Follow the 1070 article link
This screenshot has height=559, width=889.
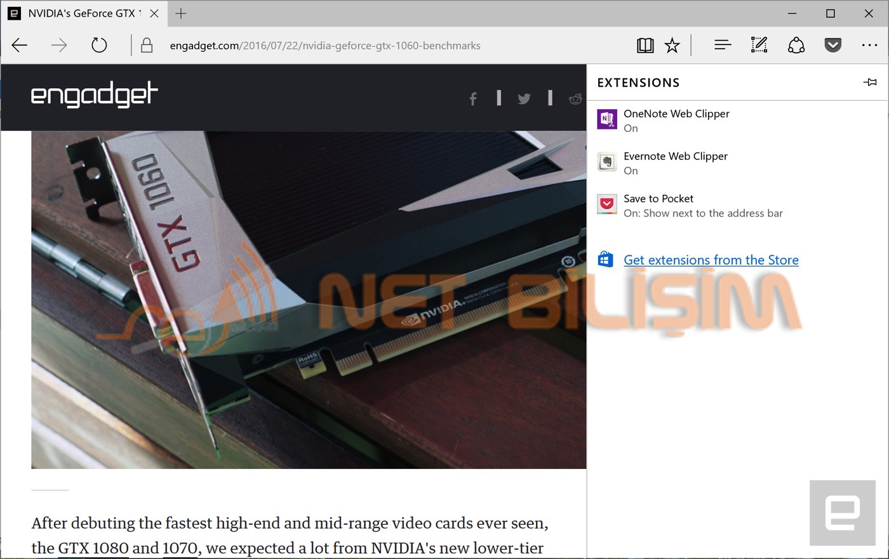point(180,548)
